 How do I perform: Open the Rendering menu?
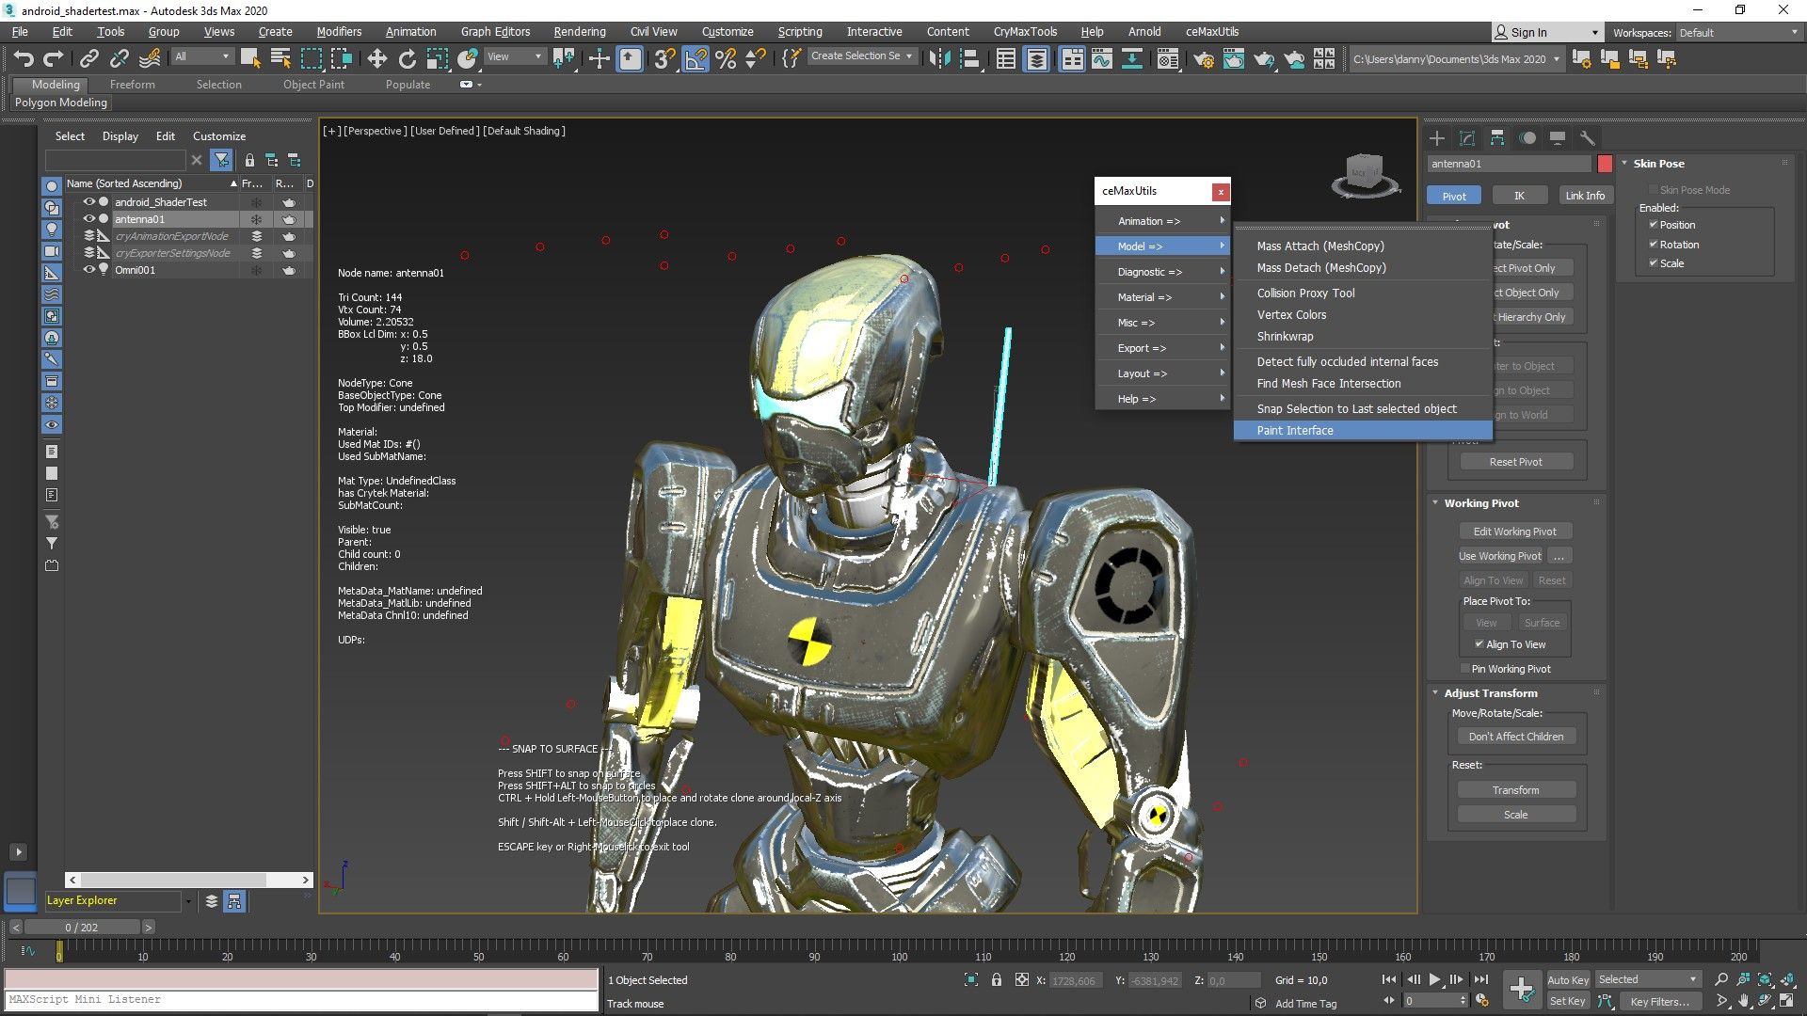click(579, 31)
